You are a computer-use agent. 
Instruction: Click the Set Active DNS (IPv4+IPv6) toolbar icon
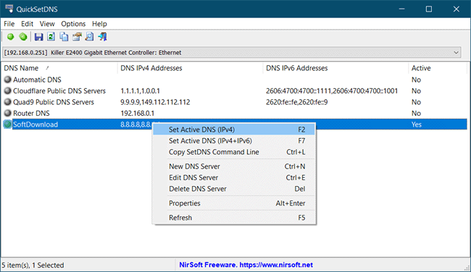(x=23, y=37)
